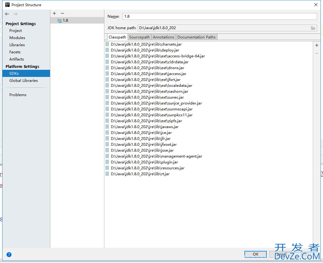Open Facets settings
The height and width of the screenshot is (263, 323).
(x=15, y=52)
